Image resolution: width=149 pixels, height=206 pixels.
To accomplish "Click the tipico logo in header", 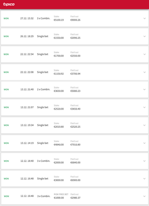I will pos(9,4).
